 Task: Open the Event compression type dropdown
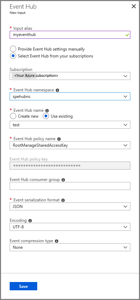point(70,247)
